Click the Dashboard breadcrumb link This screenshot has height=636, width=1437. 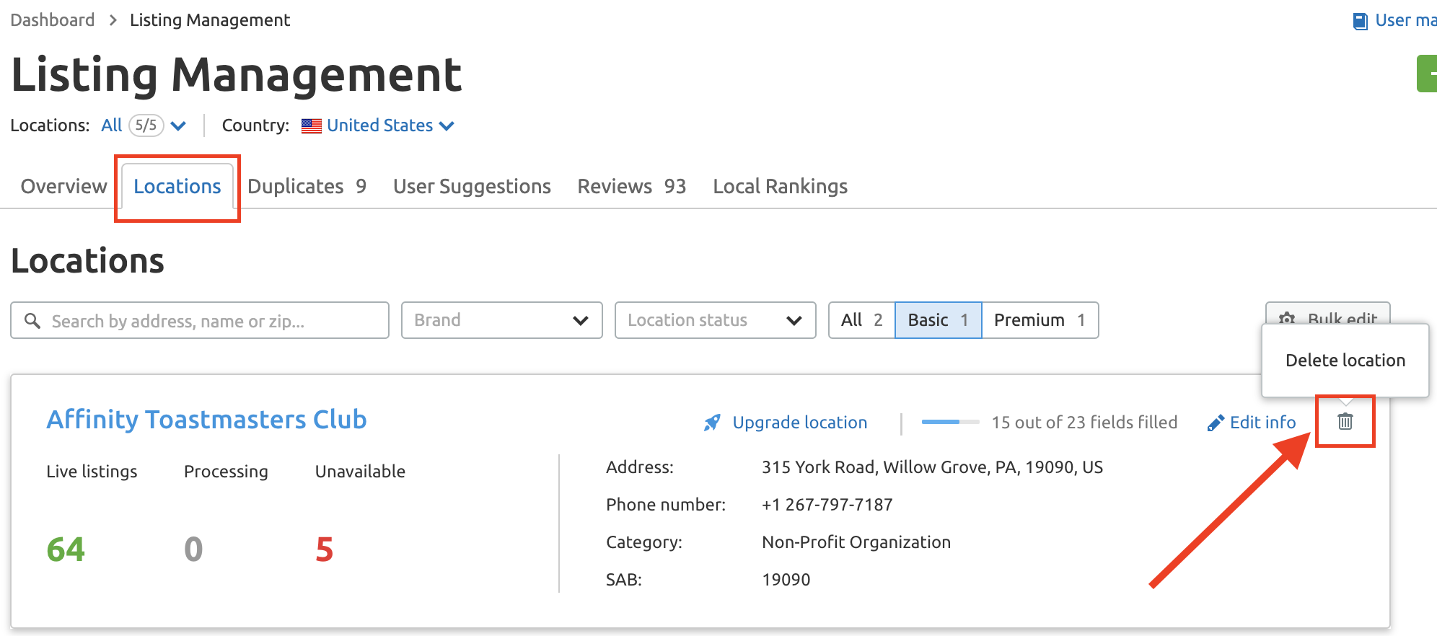tap(53, 20)
